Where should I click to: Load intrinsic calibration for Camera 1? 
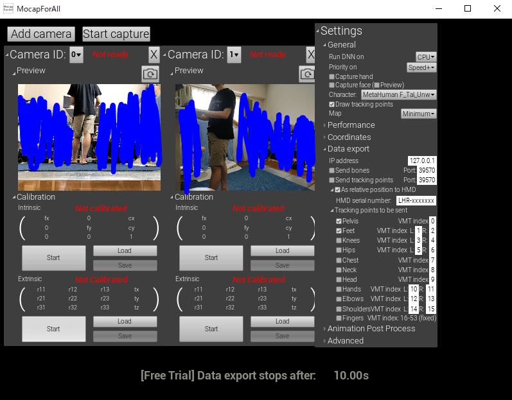coord(282,250)
